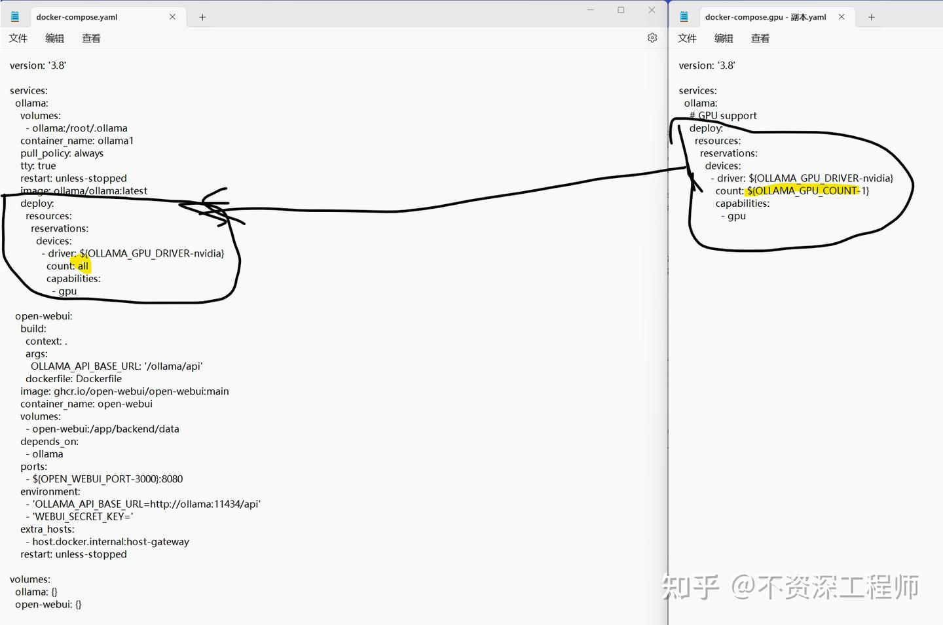Click version: '3.8' line in right window
Image resolution: width=943 pixels, height=625 pixels.
(x=707, y=65)
